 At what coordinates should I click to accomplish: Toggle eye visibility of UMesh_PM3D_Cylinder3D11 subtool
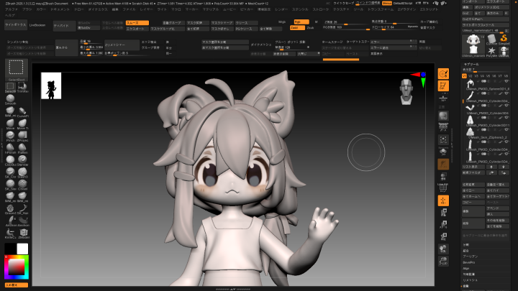(506, 117)
